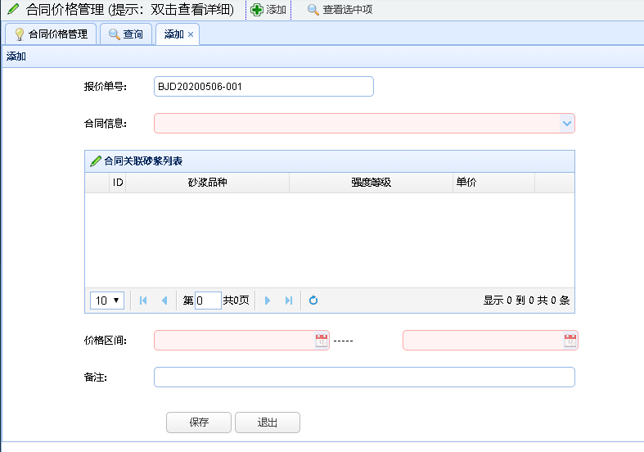Open the start date calendar picker icon
The height and width of the screenshot is (452, 644).
click(x=322, y=341)
